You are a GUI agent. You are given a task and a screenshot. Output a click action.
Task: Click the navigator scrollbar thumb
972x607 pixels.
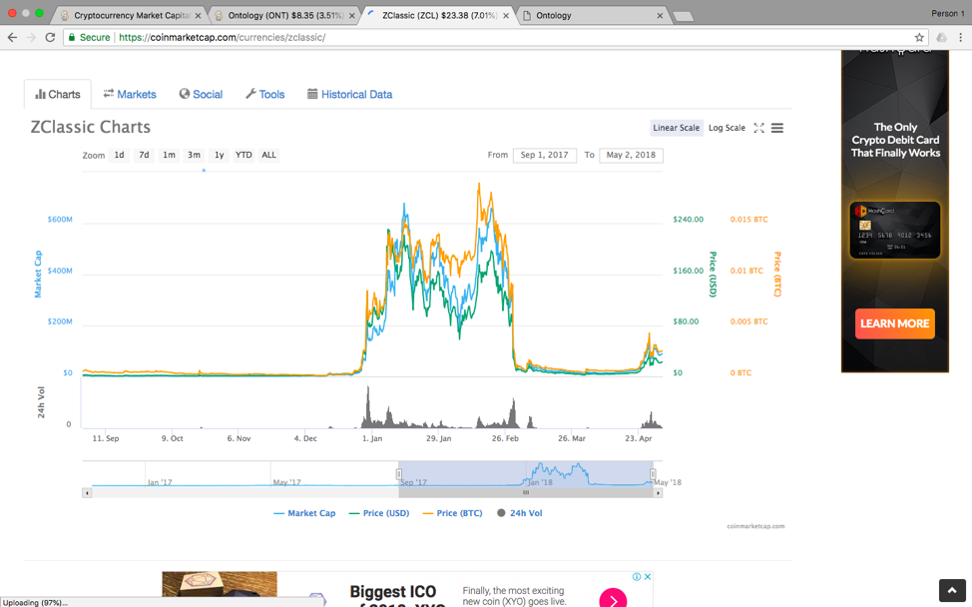(526, 493)
